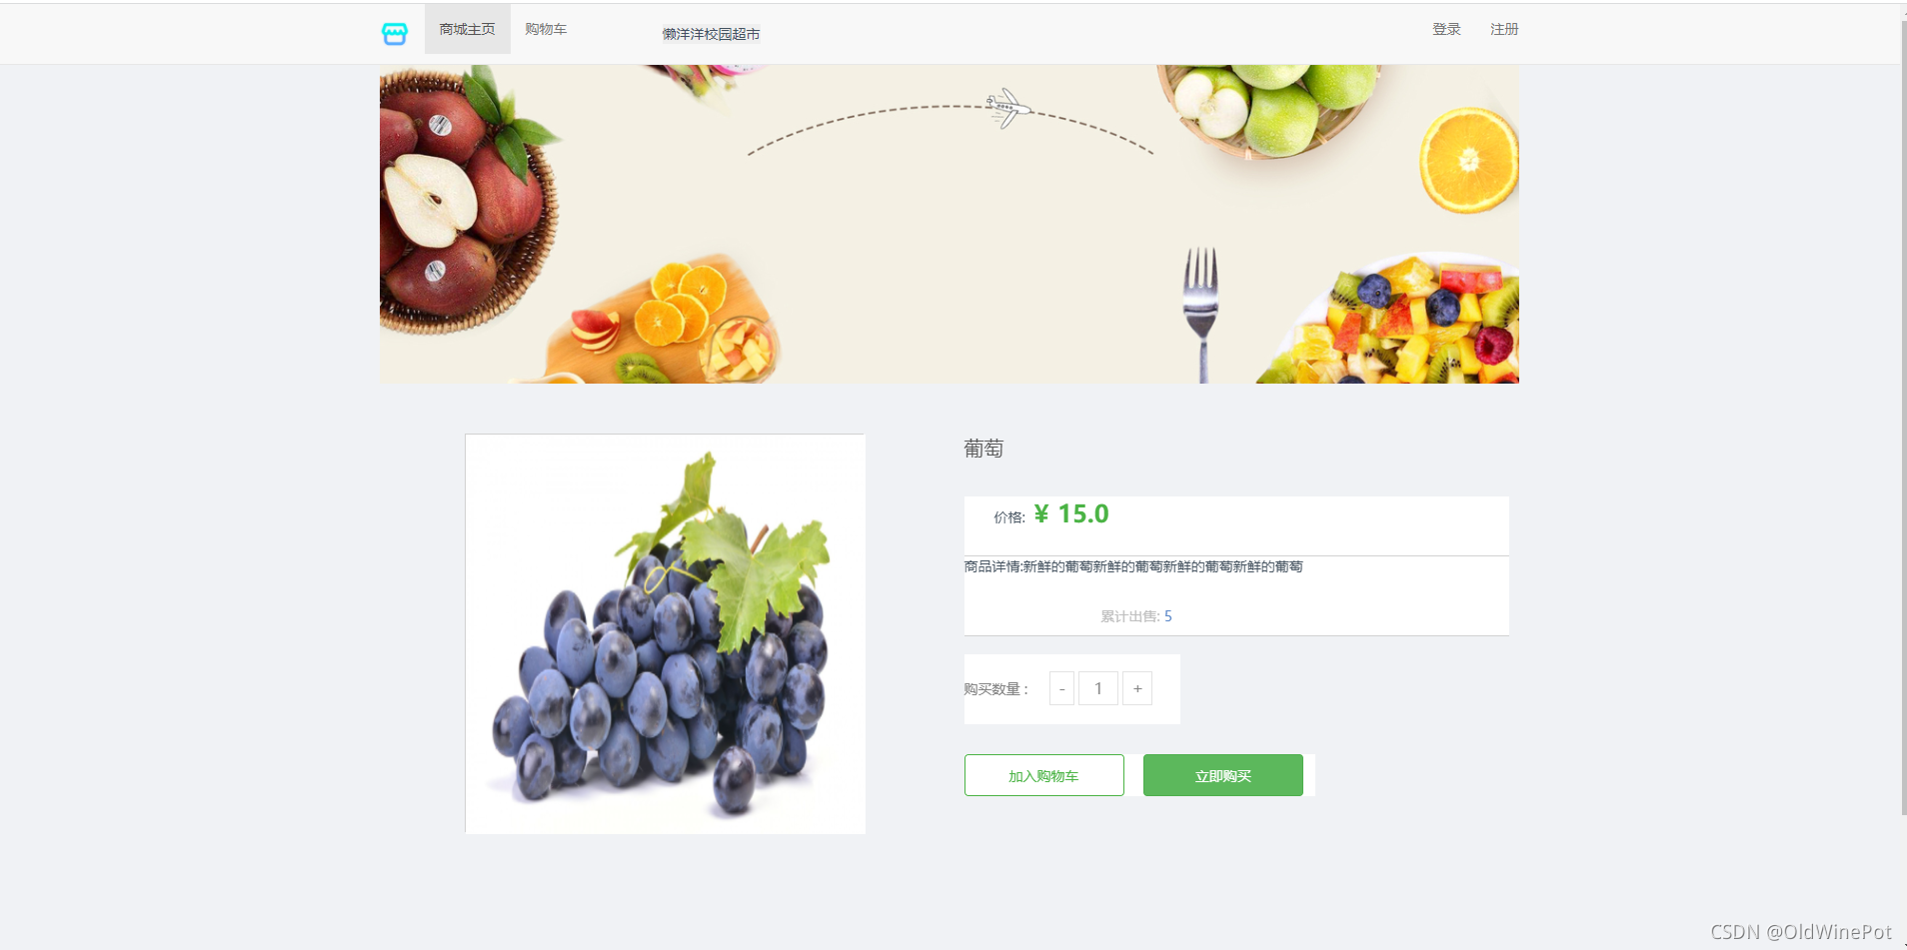Click the ¥ 15.0 price text

pyautogui.click(x=1071, y=513)
